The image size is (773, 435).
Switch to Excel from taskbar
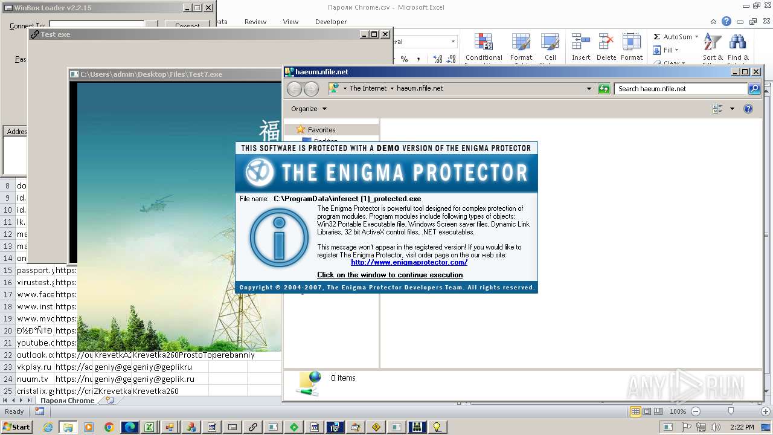[149, 427]
